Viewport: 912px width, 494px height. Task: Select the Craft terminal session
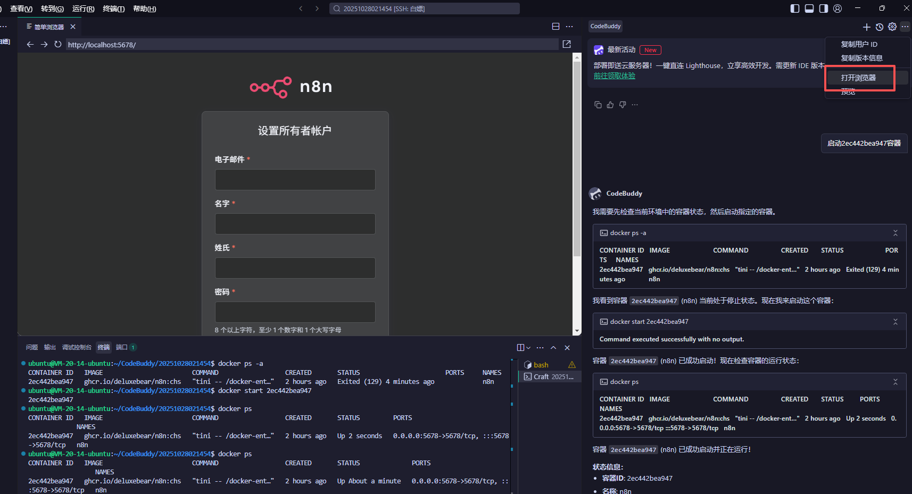point(550,376)
